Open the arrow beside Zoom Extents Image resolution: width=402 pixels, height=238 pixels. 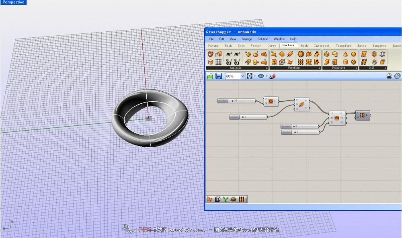tap(255, 76)
